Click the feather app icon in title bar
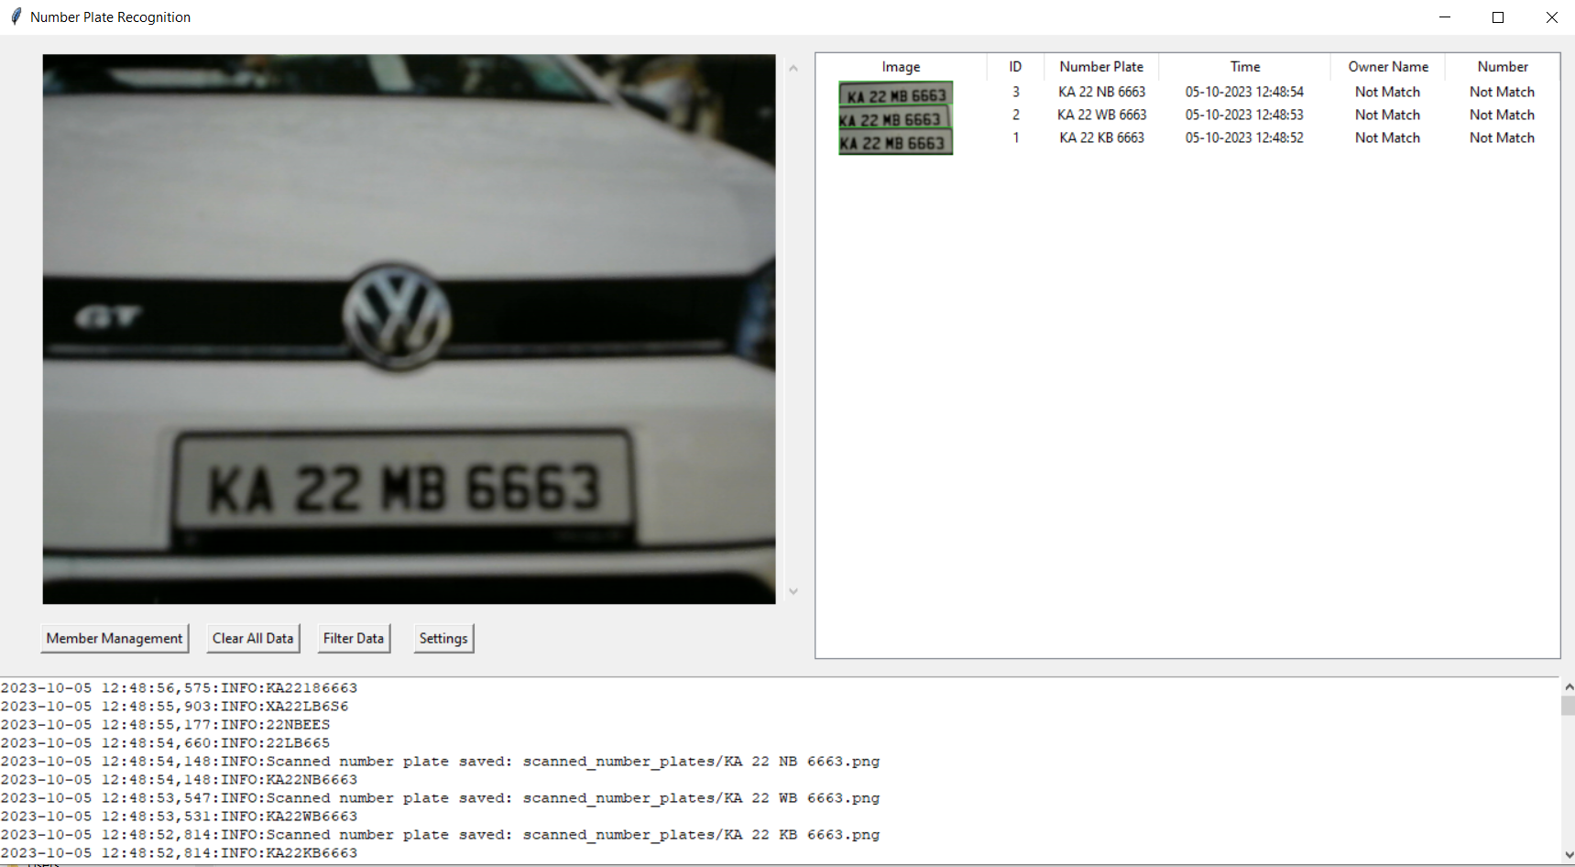This screenshot has width=1575, height=867. [16, 16]
